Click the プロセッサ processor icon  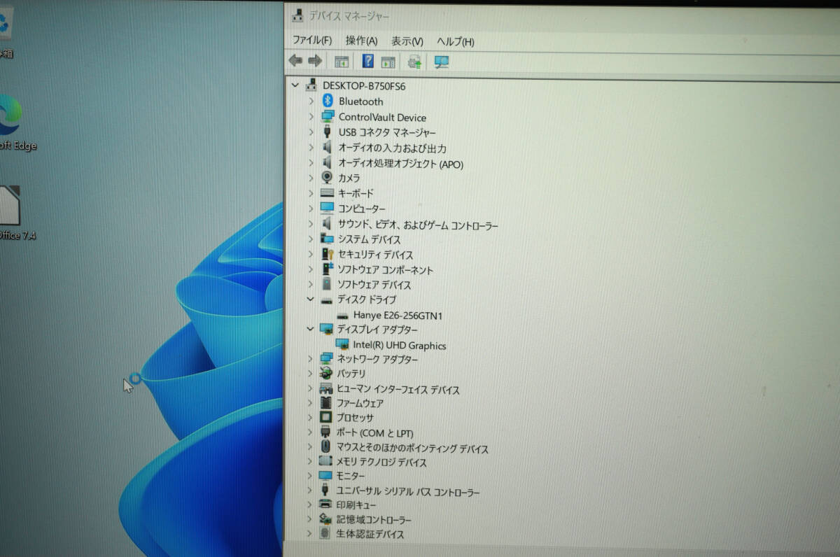[x=326, y=418]
